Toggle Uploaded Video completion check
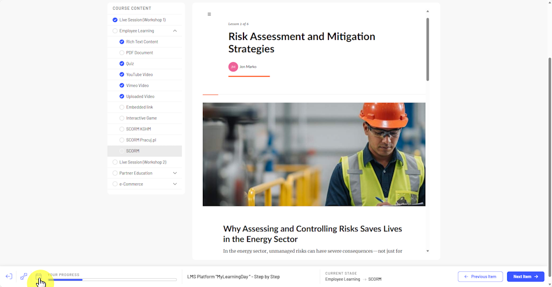The height and width of the screenshot is (287, 552). coord(122,96)
